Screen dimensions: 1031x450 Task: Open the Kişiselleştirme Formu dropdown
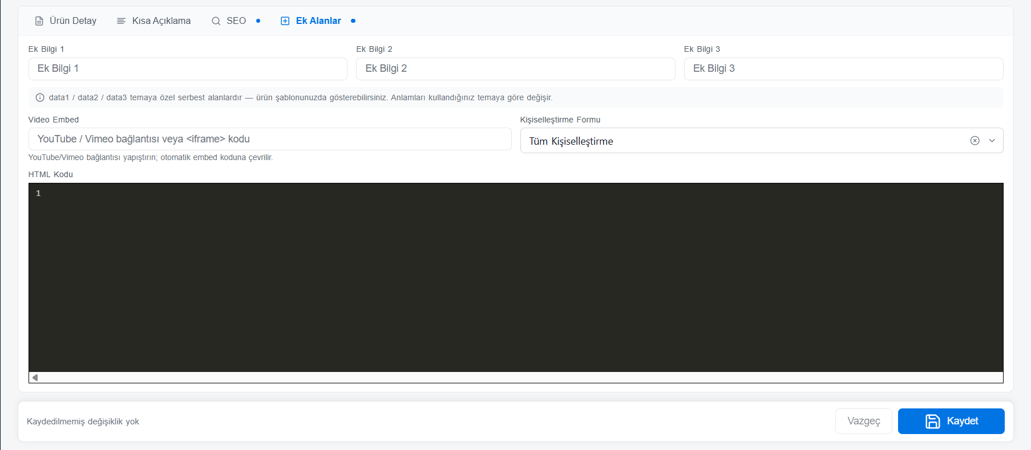pyautogui.click(x=761, y=141)
